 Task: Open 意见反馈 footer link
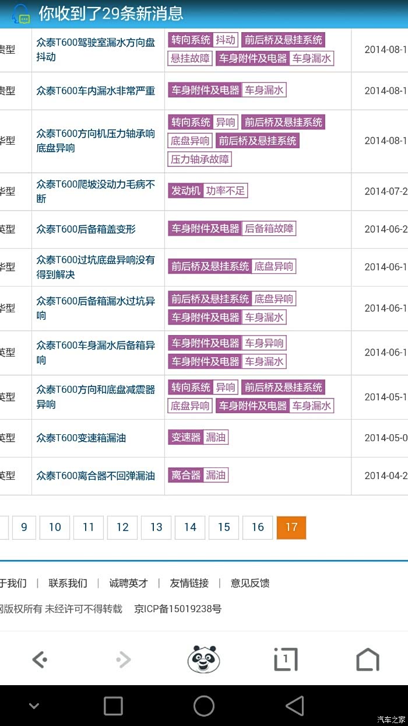(250, 583)
